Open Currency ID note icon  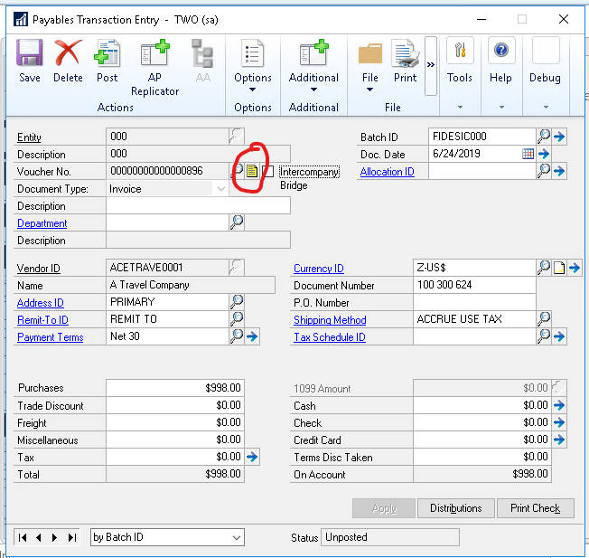[x=559, y=268]
